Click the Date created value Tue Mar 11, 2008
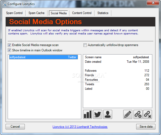Screen dimensions: 161x135 138,62
